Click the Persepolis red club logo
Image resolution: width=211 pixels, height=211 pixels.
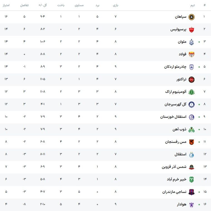[192, 29]
